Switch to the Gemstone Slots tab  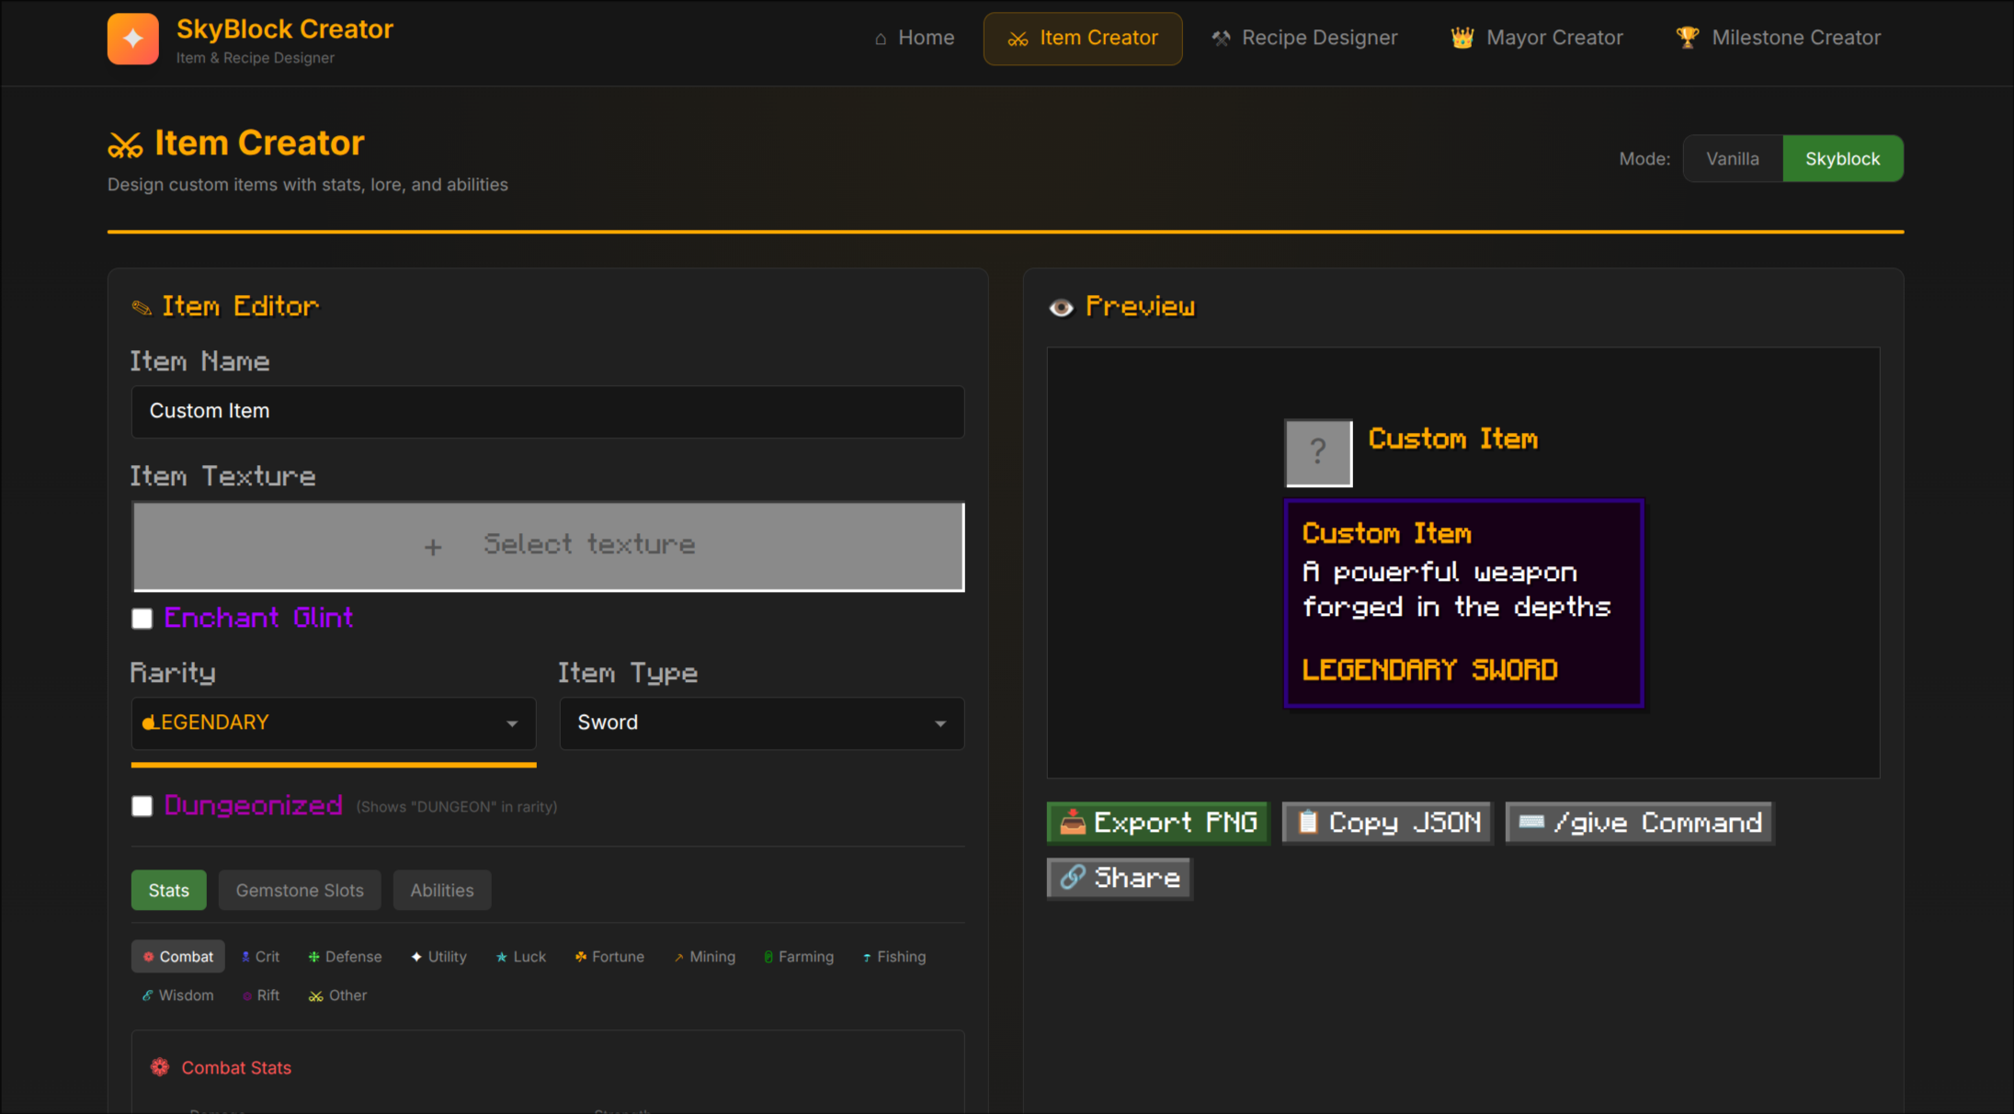pyautogui.click(x=300, y=890)
